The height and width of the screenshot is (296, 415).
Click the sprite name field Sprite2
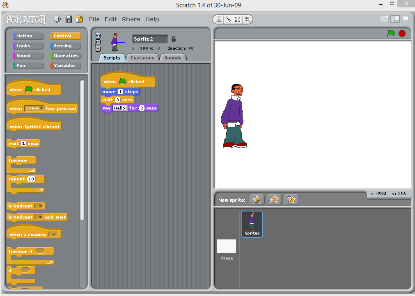150,39
